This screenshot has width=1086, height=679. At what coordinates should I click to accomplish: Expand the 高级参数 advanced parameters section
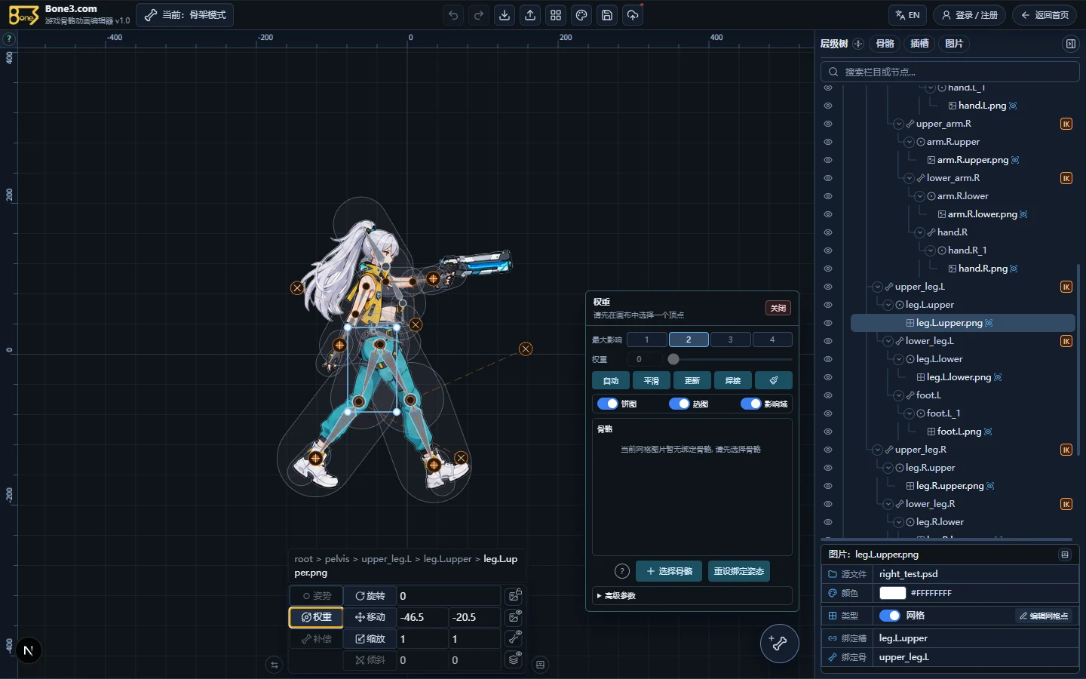point(692,596)
